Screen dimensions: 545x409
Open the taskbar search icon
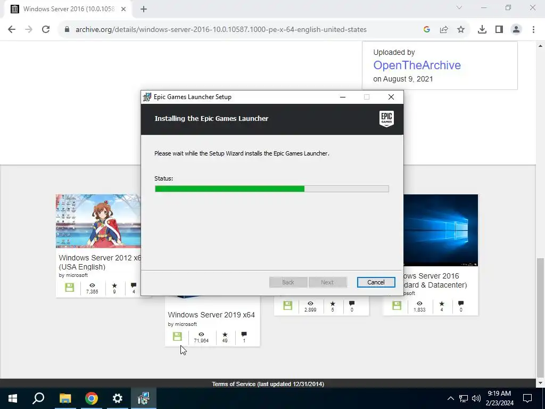38,398
